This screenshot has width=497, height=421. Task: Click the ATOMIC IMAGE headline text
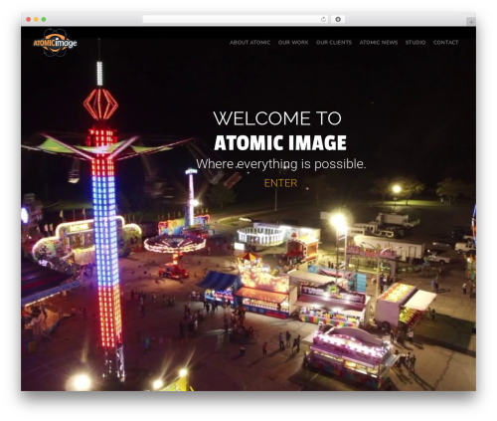pos(280,143)
